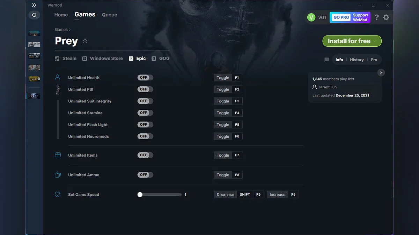The image size is (419, 235).
Task: Click the Unlimited Neuromods label
Action: (88, 136)
